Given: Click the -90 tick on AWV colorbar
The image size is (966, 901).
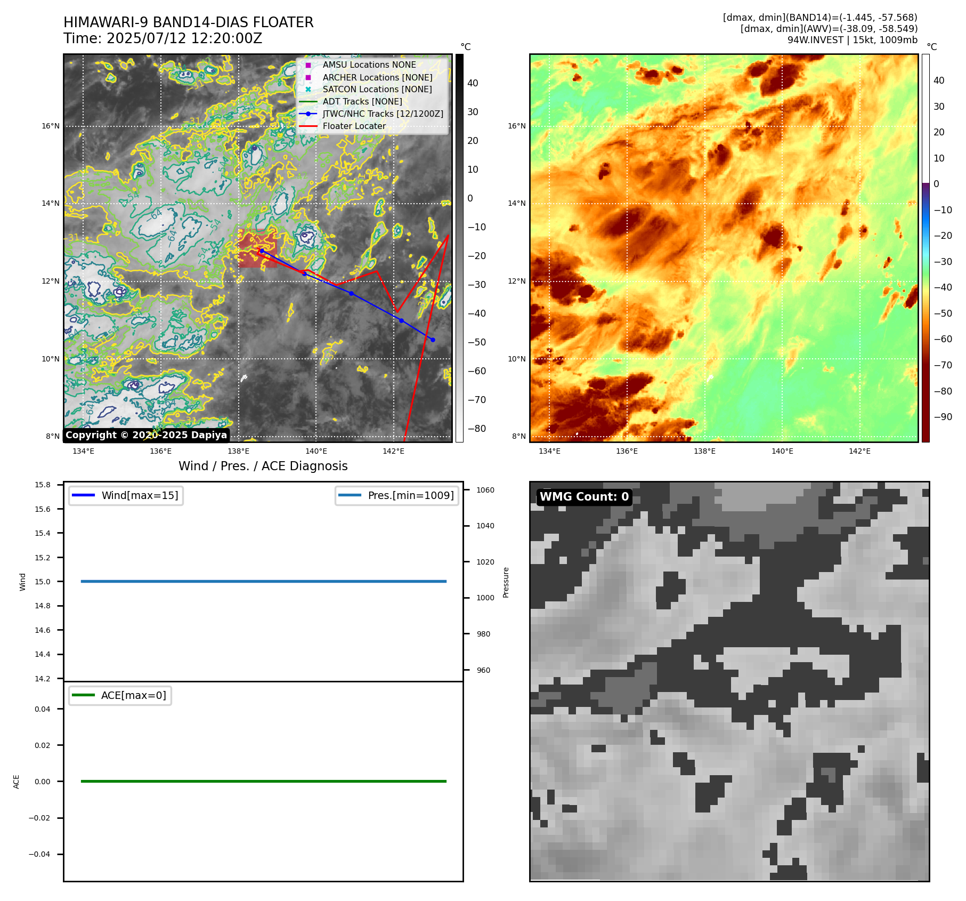Looking at the screenshot, I should point(943,417).
